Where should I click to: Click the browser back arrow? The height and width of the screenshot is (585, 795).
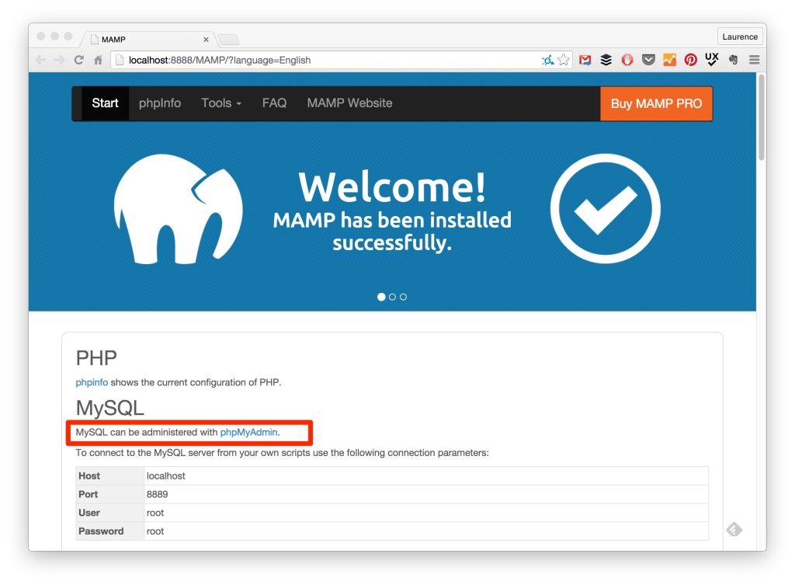tap(41, 60)
